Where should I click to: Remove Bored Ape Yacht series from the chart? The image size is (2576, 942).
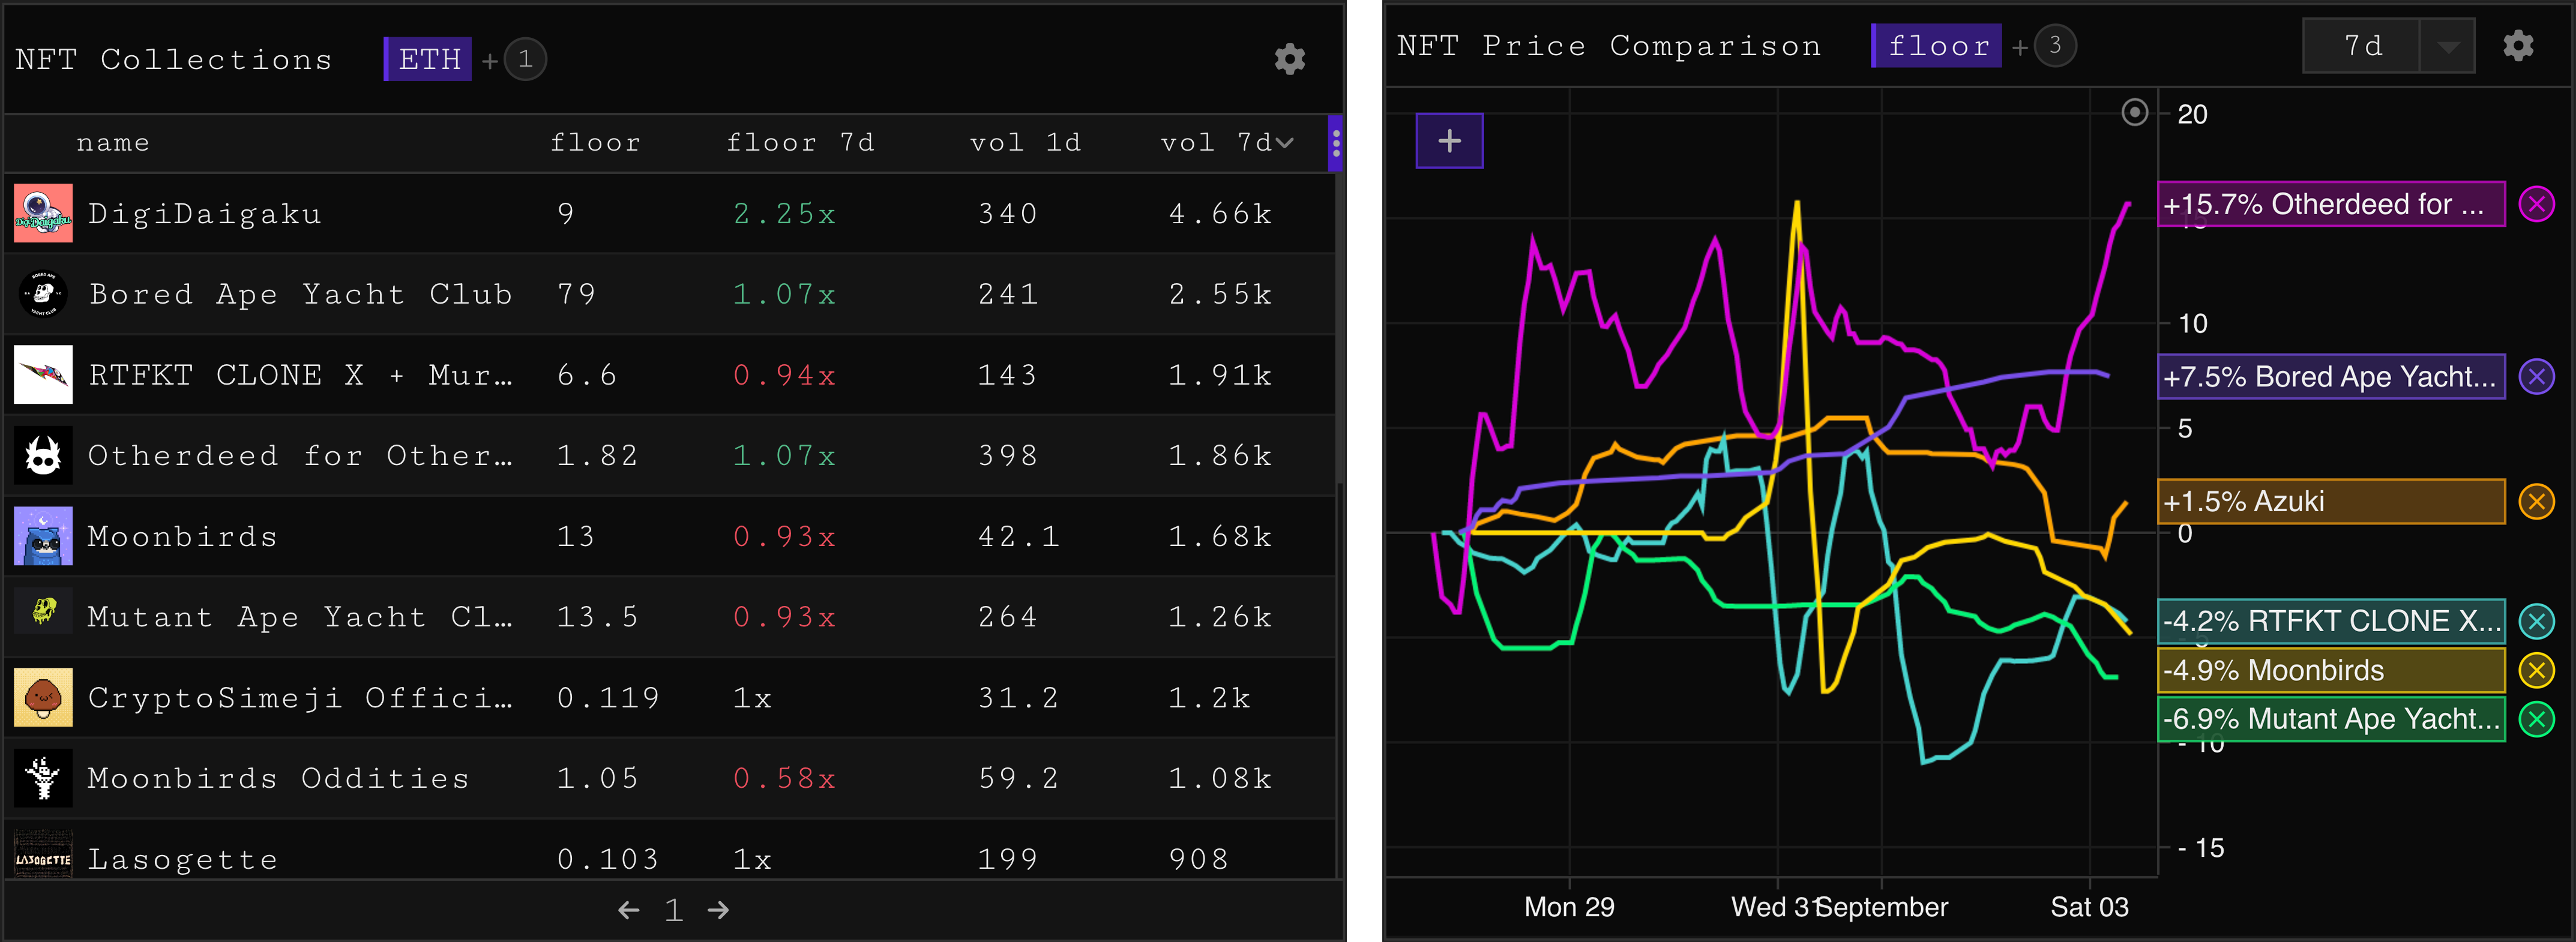(2536, 377)
